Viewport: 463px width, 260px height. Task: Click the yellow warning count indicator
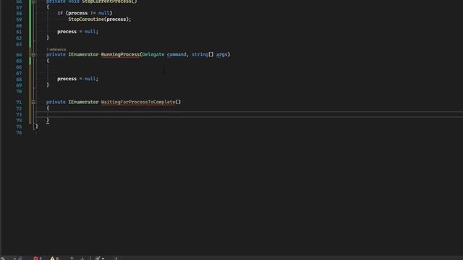click(54, 259)
